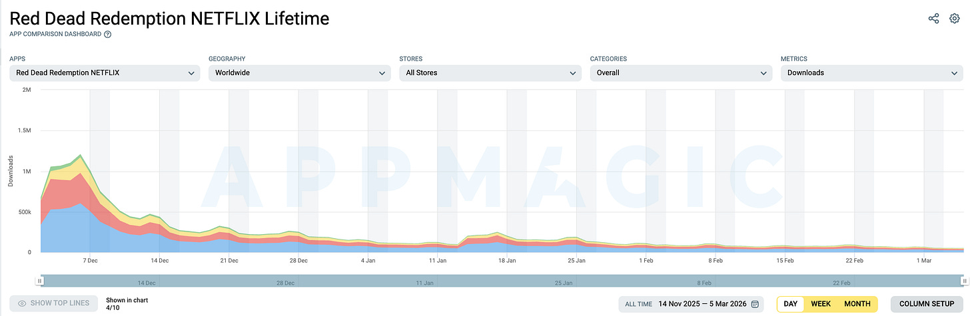Open the calendar icon in date range

point(755,304)
